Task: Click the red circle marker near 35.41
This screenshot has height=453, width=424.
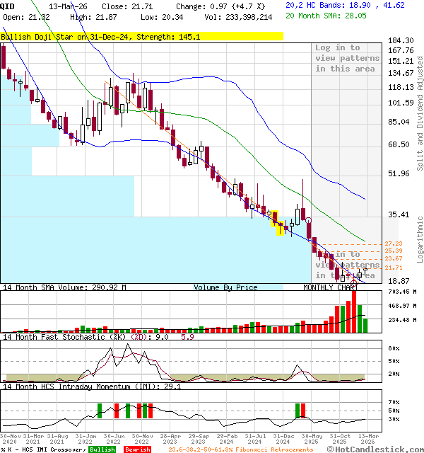Action: click(309, 220)
